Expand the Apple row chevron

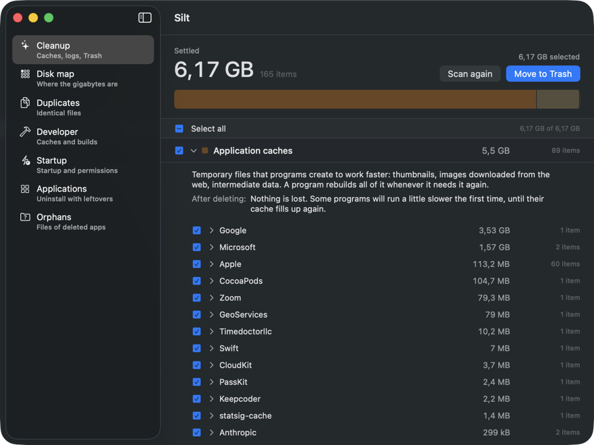(211, 264)
